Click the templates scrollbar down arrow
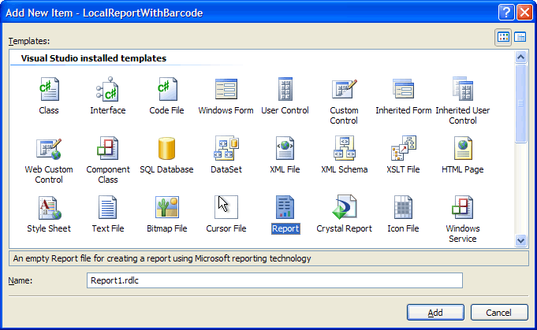This screenshot has height=330, width=537. coord(520,240)
